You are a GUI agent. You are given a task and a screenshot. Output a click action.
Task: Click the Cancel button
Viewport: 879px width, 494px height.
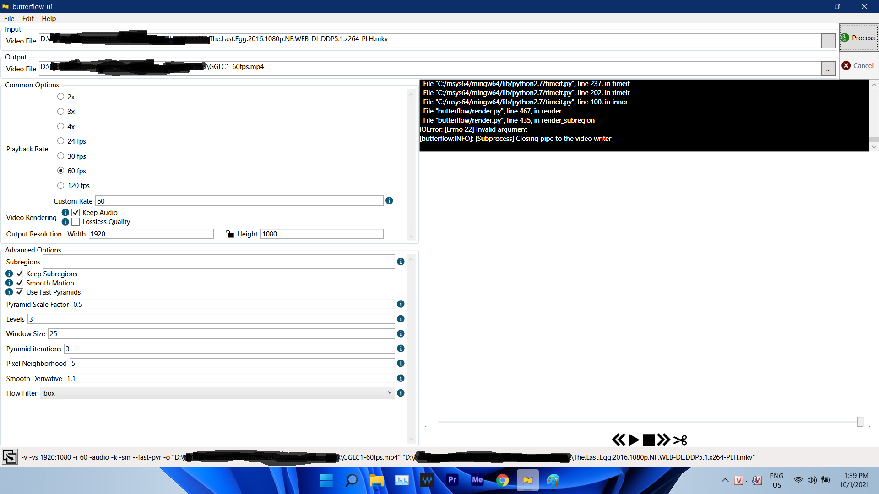coord(858,65)
